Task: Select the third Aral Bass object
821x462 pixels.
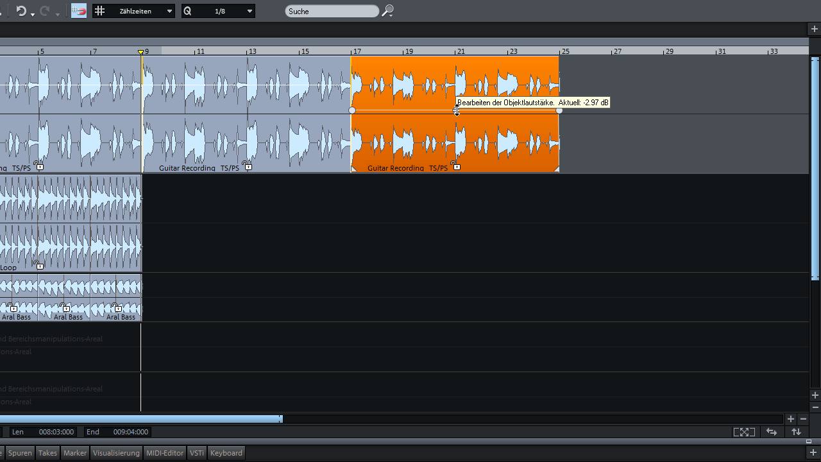Action: click(x=116, y=298)
